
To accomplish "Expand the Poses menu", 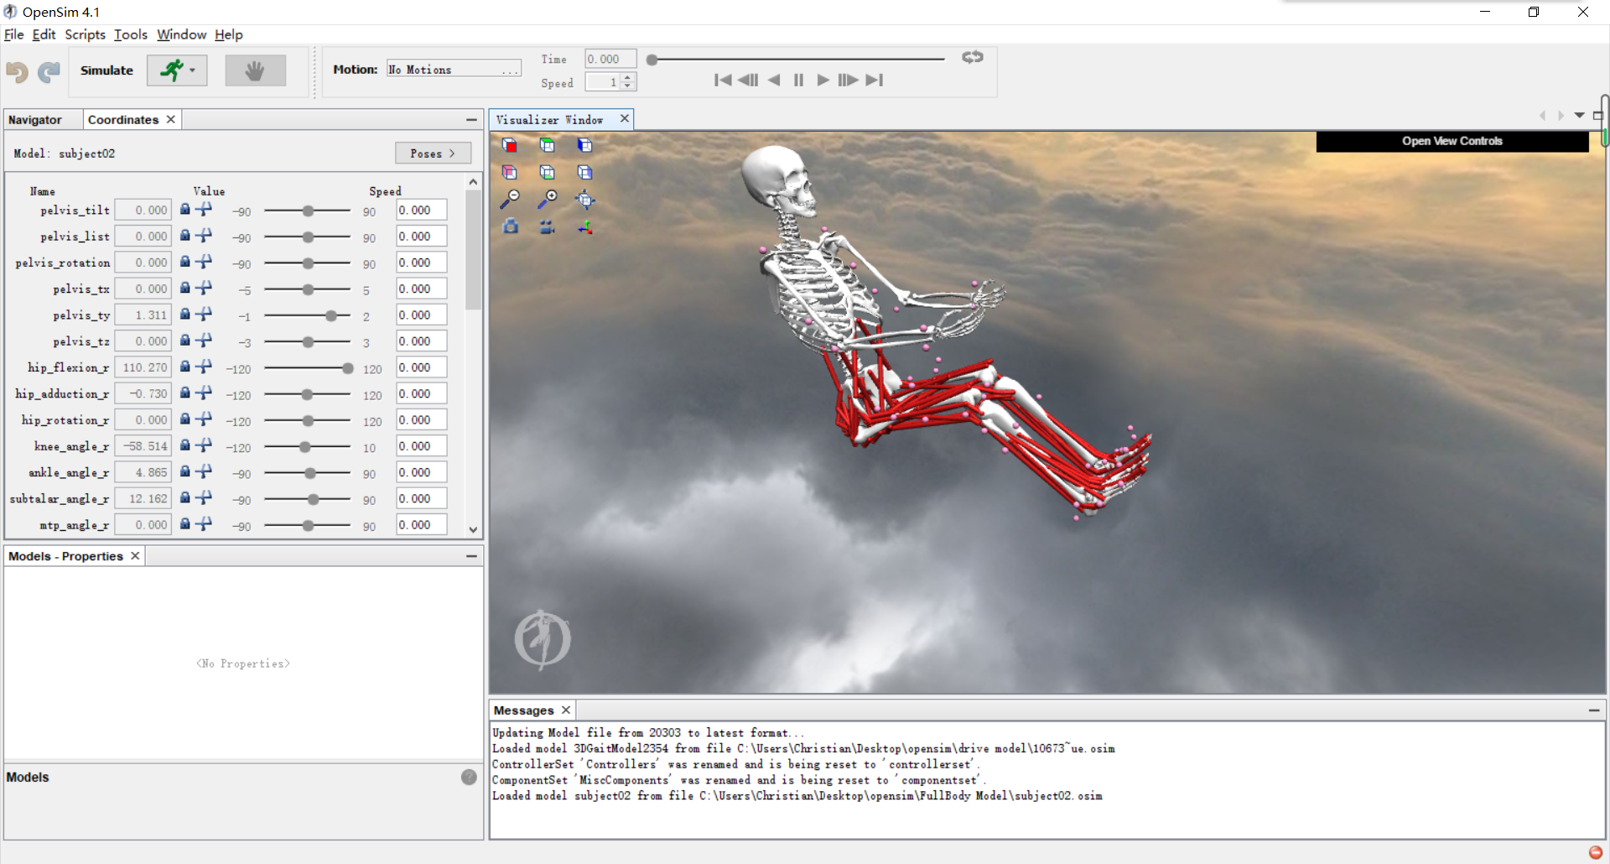I will tap(433, 153).
